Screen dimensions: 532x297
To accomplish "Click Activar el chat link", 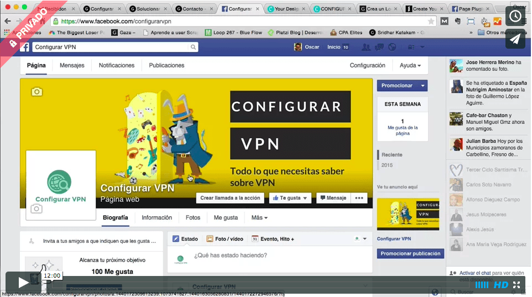I will point(475,273).
